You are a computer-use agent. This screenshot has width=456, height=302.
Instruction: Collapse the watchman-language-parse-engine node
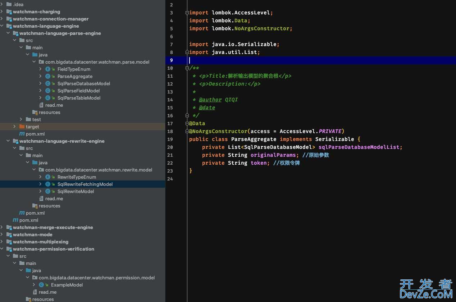(x=8, y=33)
